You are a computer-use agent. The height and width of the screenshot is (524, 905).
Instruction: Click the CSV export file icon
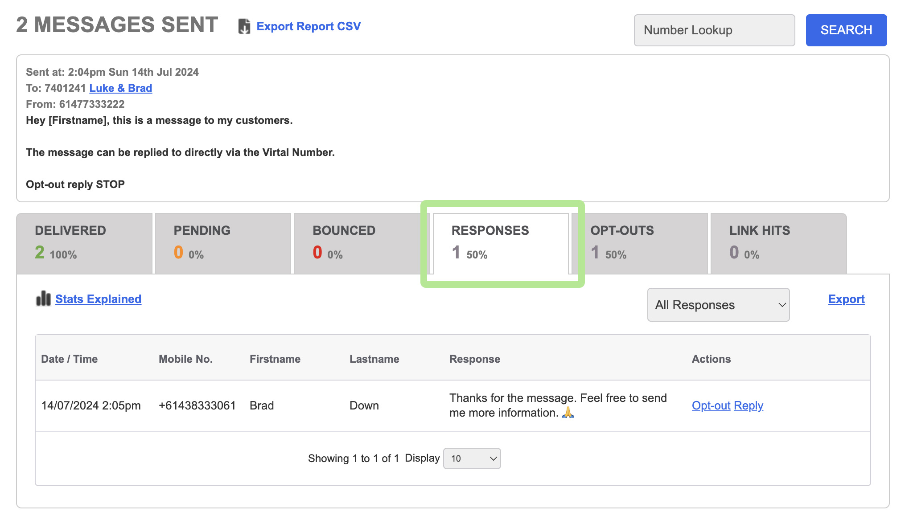pyautogui.click(x=244, y=26)
